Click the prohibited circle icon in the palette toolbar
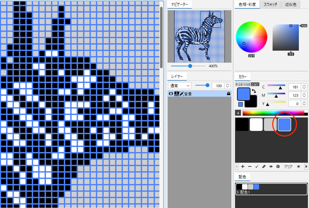 (278, 166)
